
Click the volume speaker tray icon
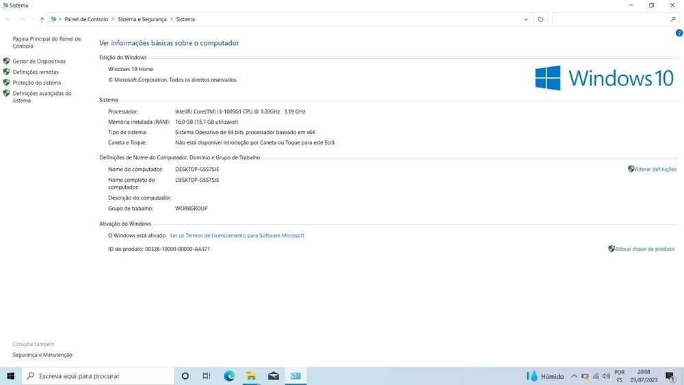606,376
